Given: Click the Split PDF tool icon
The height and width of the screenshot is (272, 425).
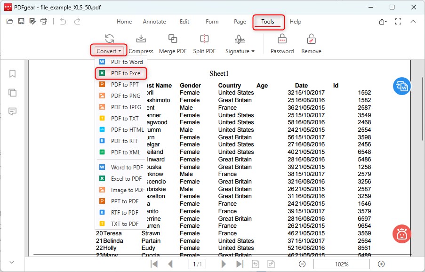Looking at the screenshot, I should click(204, 44).
